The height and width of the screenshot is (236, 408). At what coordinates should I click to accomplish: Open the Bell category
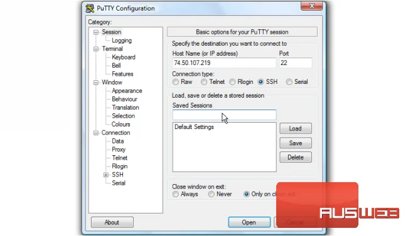click(116, 66)
